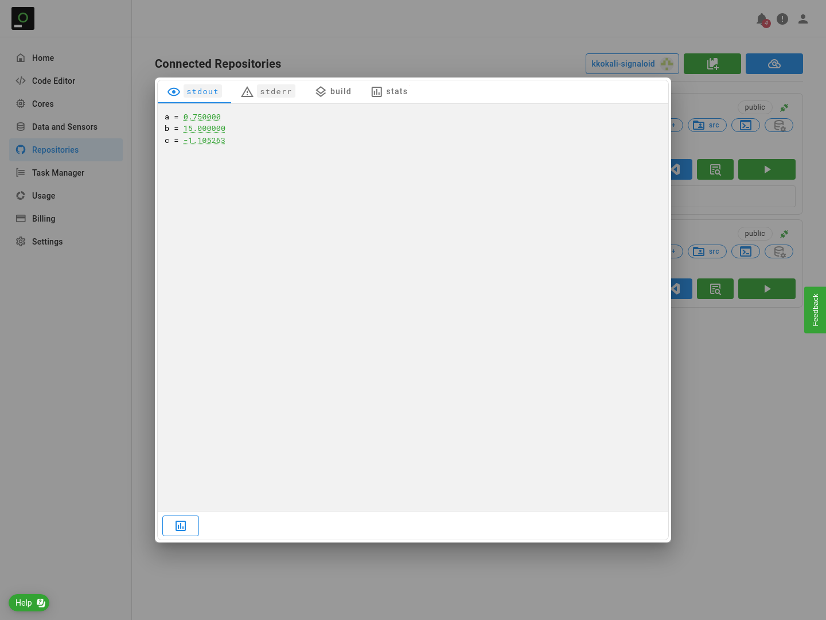Open the Cores page
Screen dimensions: 826x620
(x=42, y=104)
